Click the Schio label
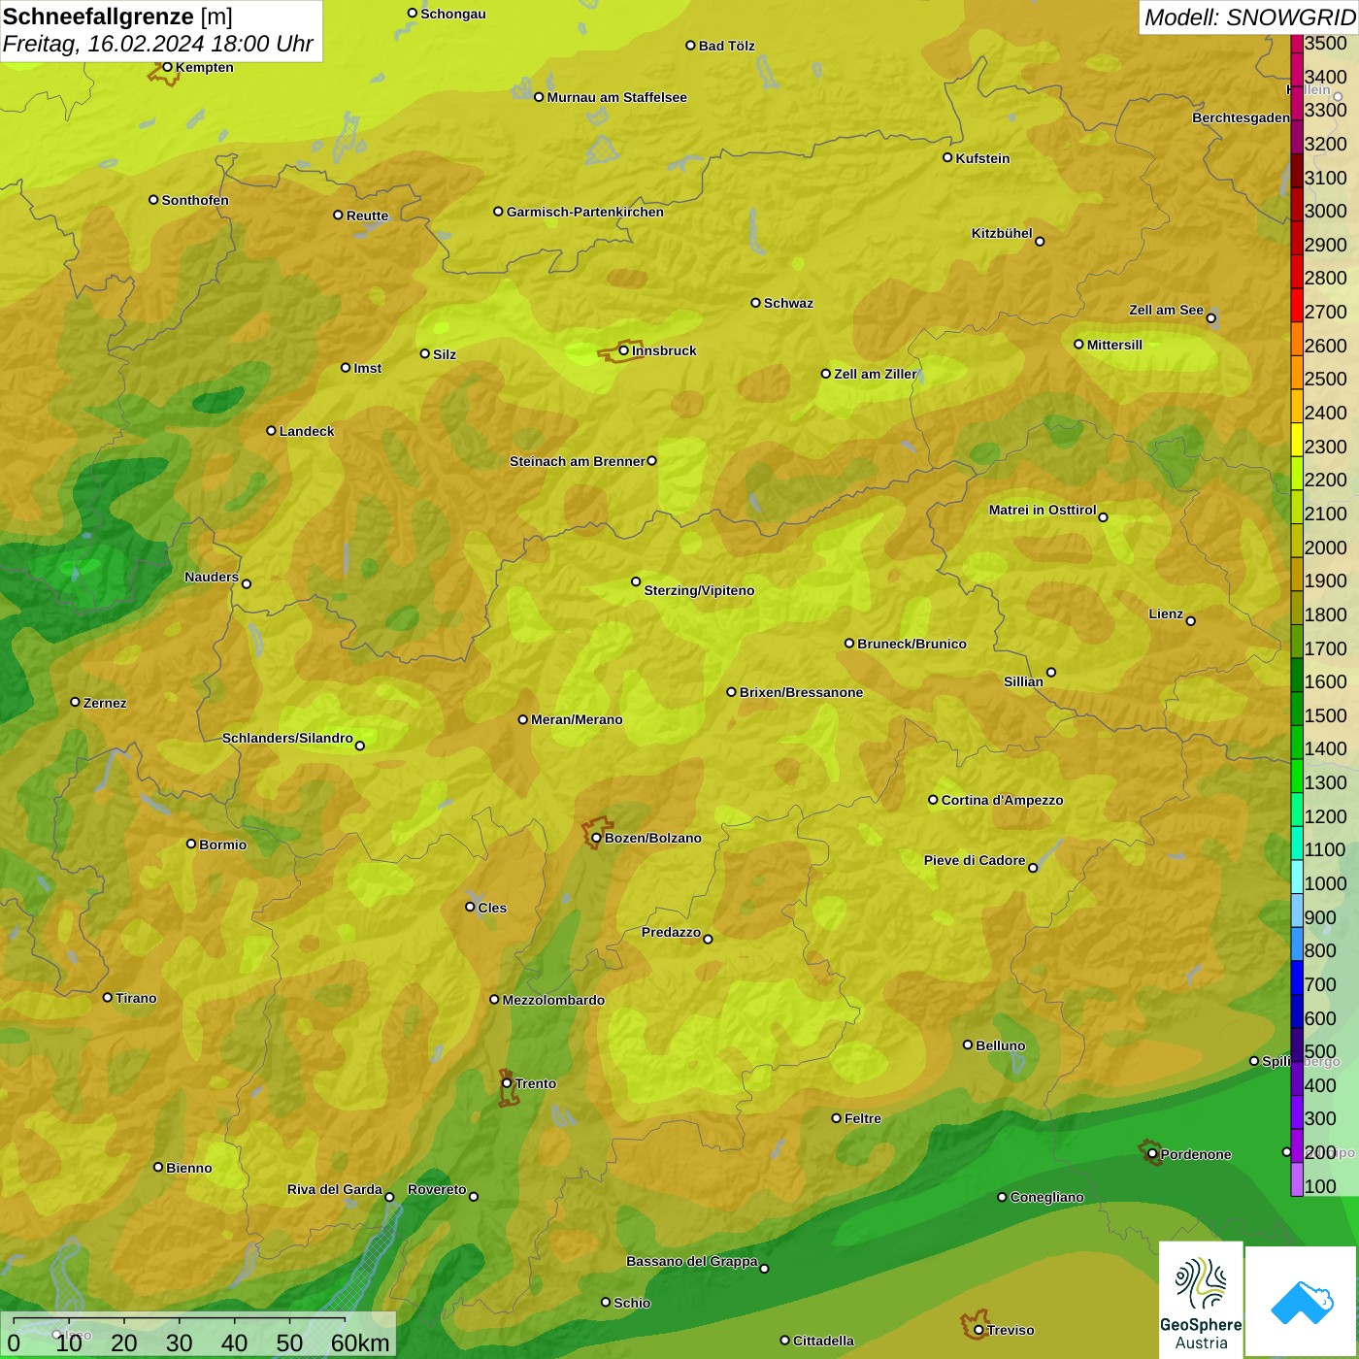The width and height of the screenshot is (1359, 1359). pyautogui.click(x=632, y=1303)
